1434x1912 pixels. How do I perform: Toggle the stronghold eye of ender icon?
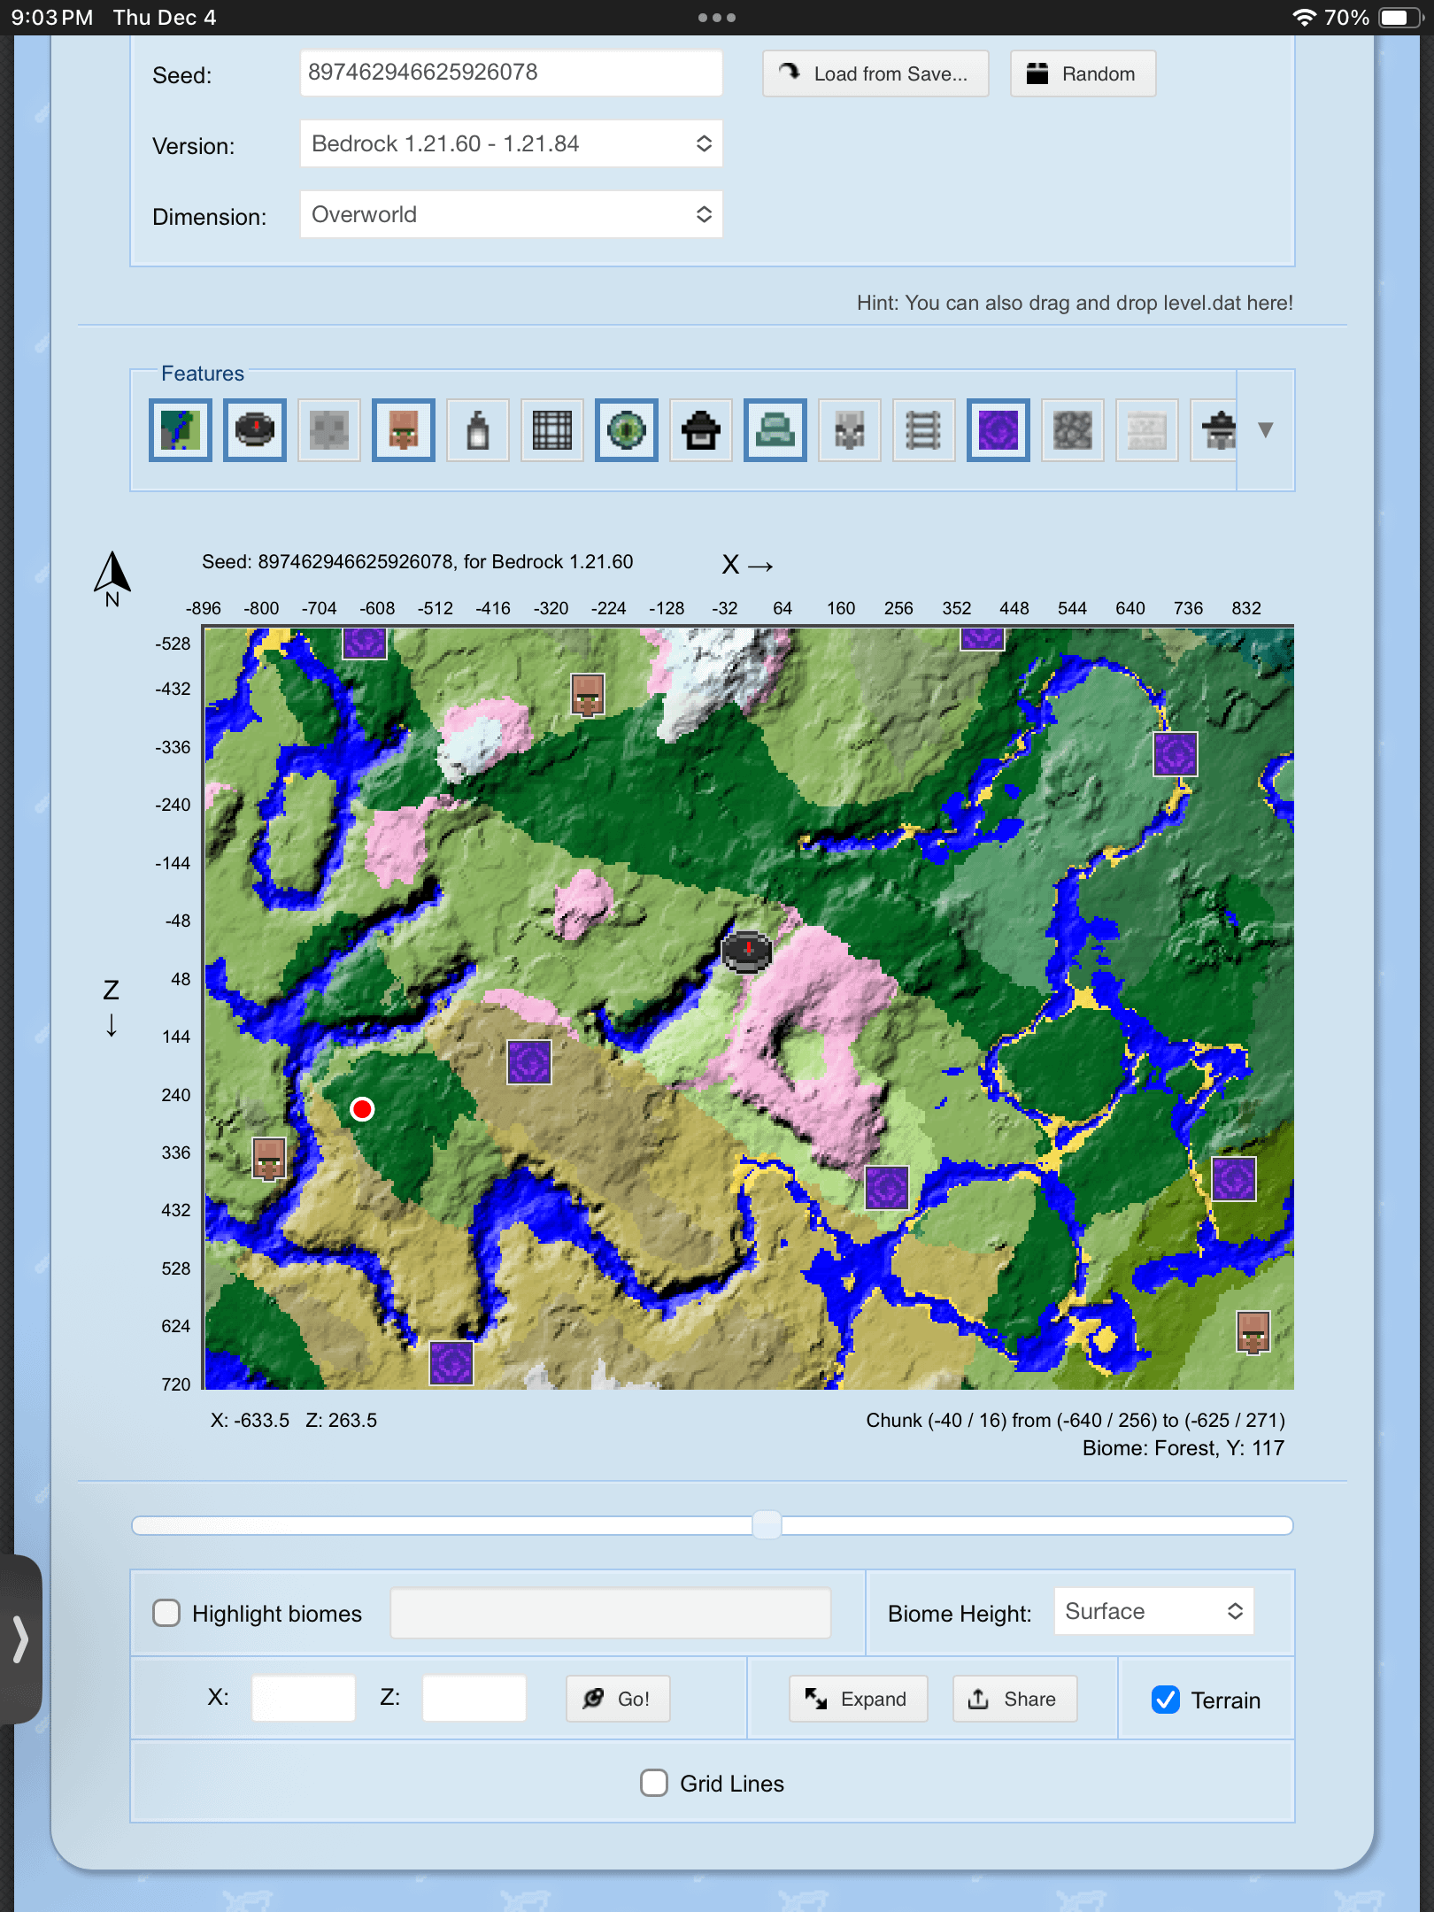pyautogui.click(x=627, y=430)
